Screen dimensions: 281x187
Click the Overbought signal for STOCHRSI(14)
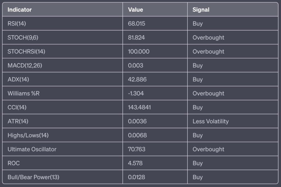coord(208,52)
